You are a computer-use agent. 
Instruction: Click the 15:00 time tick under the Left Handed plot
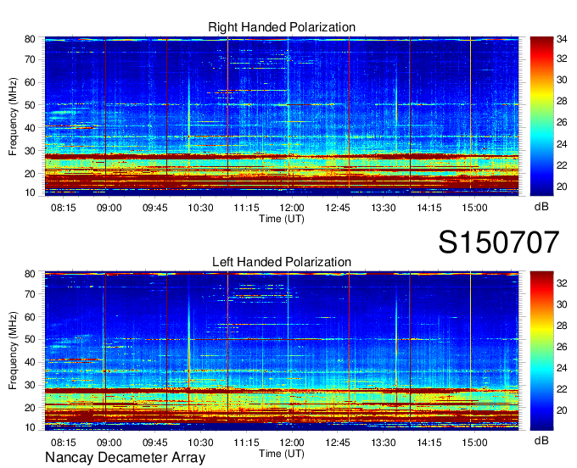pyautogui.click(x=474, y=443)
